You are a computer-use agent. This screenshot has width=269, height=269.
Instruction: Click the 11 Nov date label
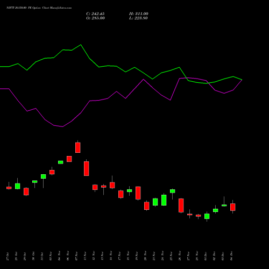(x=85, y=256)
